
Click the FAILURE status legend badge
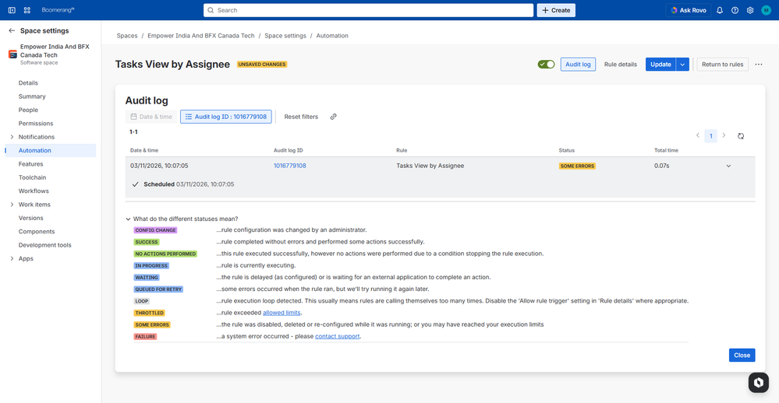146,337
